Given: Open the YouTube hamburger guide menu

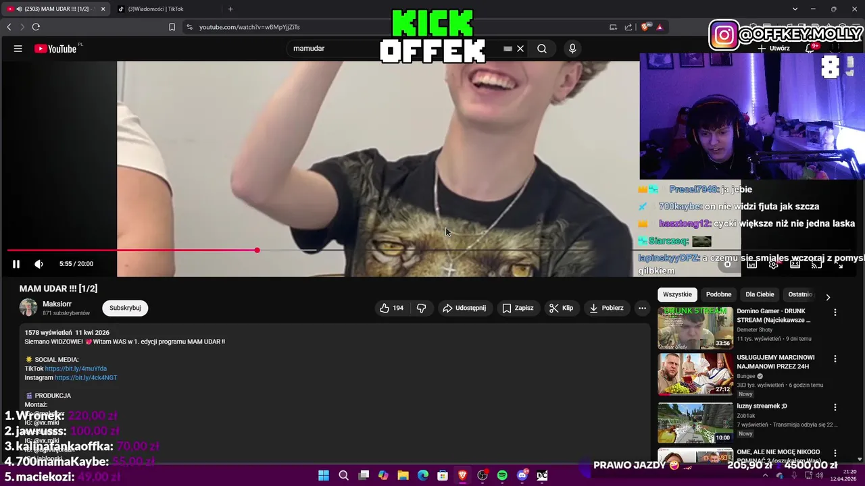Looking at the screenshot, I should pyautogui.click(x=18, y=49).
